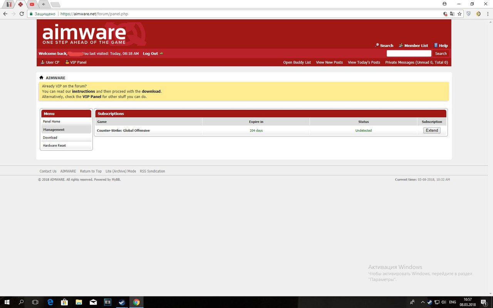The width and height of the screenshot is (493, 308).
Task: Click the translate page icon
Action: [452, 14]
